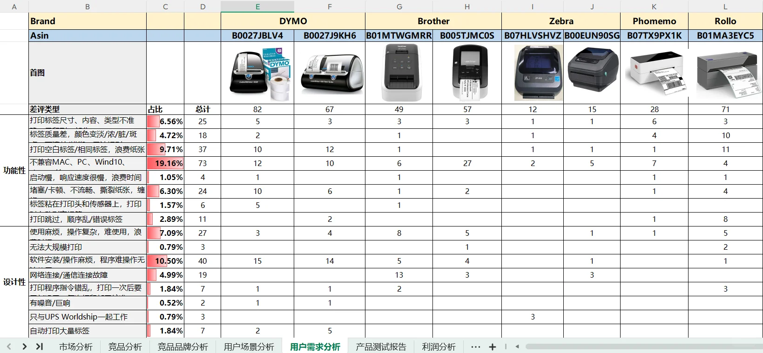Jump to the last sheet tab arrow

(40, 346)
